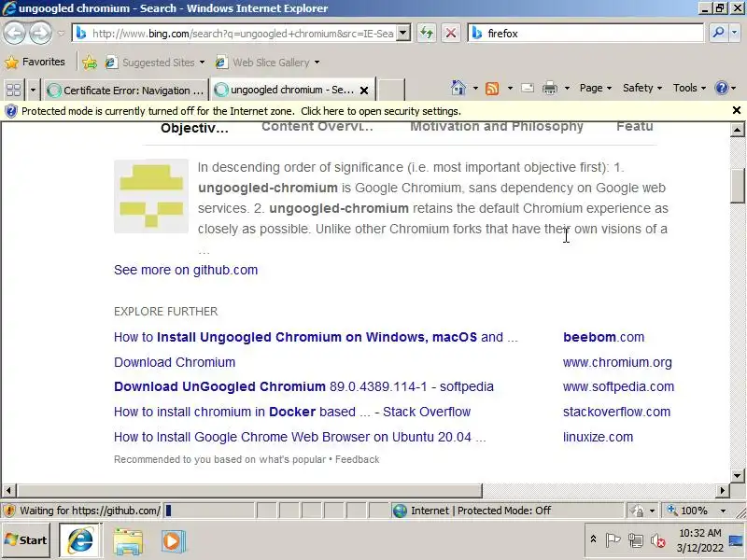Stop loading with the red X icon
This screenshot has width=747, height=560.
[x=451, y=34]
